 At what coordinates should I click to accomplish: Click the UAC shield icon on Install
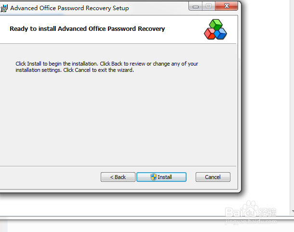[154, 177]
